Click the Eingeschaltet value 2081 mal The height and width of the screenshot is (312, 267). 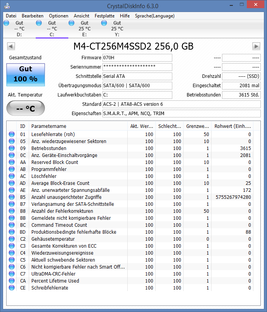point(241,86)
